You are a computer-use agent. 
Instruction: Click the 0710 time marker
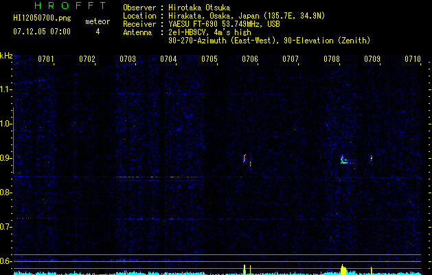[413, 59]
